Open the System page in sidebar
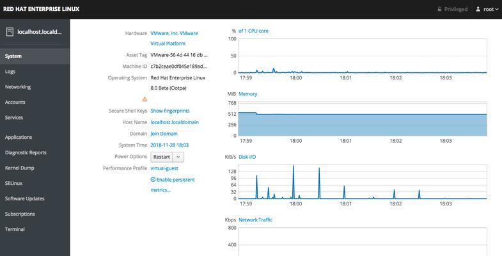This screenshot has width=502, height=256. click(x=35, y=56)
